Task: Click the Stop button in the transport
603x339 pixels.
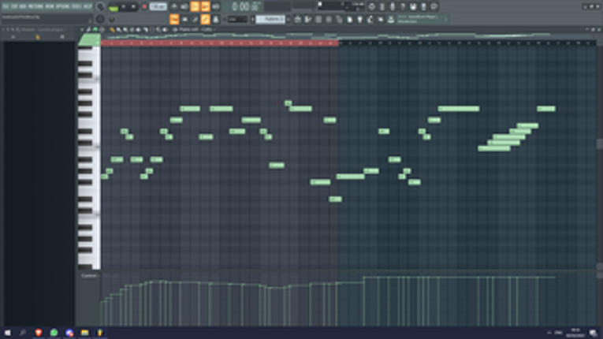Action: click(133, 6)
